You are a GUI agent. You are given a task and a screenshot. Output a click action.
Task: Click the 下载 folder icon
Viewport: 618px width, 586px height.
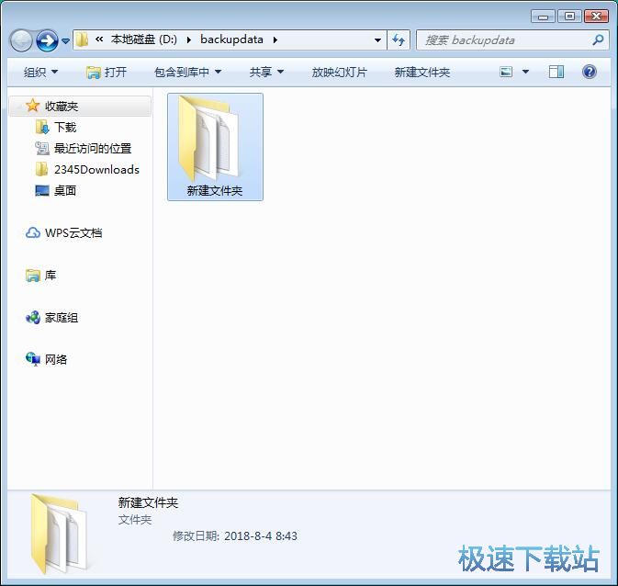tap(41, 127)
